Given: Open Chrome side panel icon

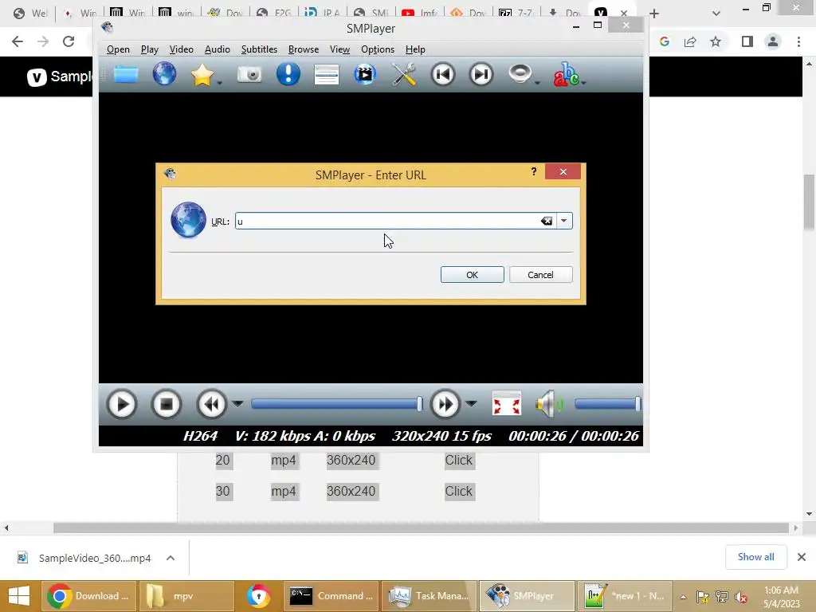Looking at the screenshot, I should (747, 41).
